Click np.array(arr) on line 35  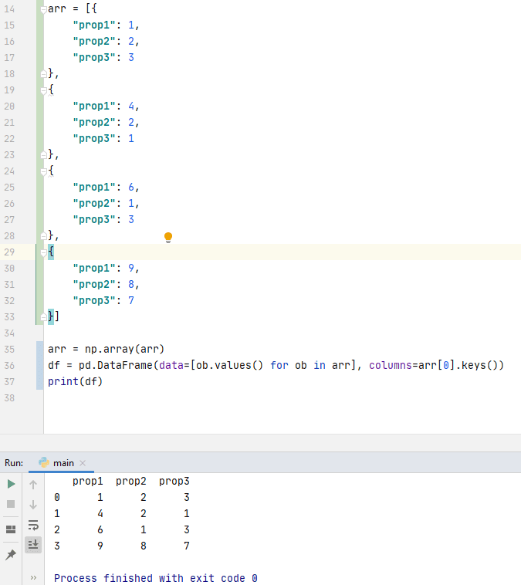124,349
